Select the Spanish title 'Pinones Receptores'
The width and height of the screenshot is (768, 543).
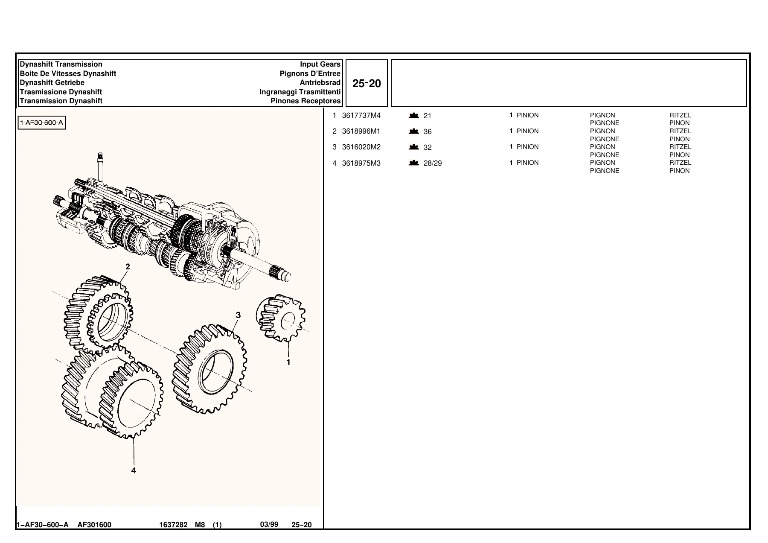coord(305,101)
